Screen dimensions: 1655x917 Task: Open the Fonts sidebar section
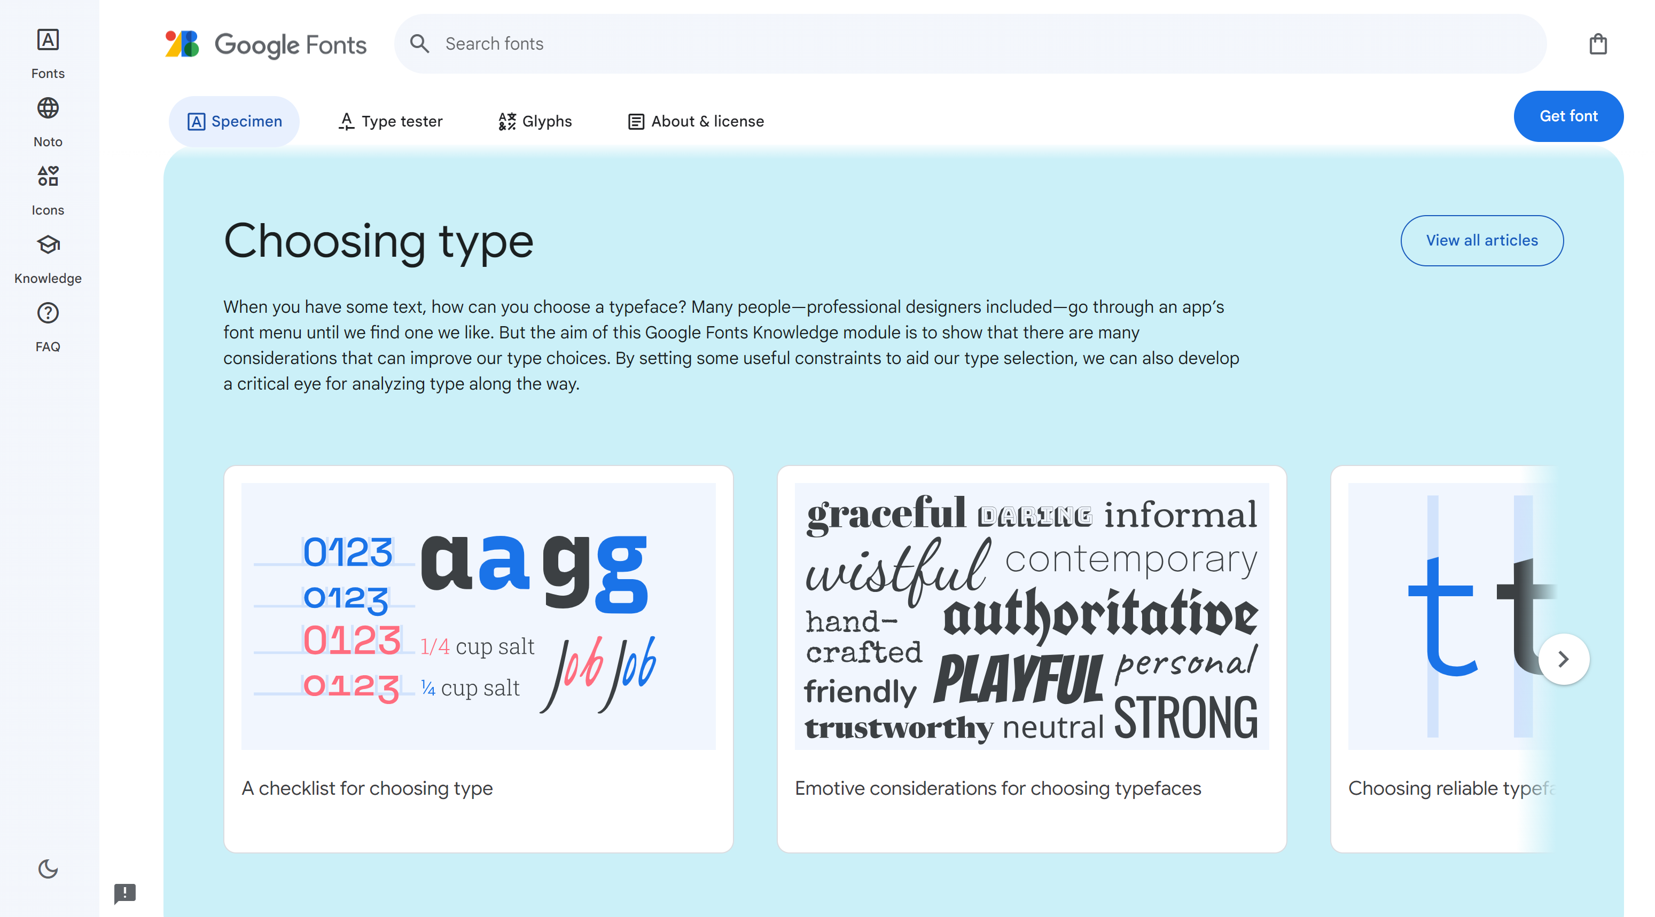point(48,53)
